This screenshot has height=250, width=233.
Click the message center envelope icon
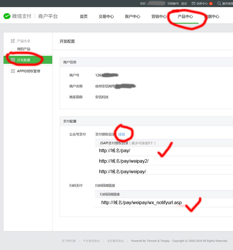[193, 4]
